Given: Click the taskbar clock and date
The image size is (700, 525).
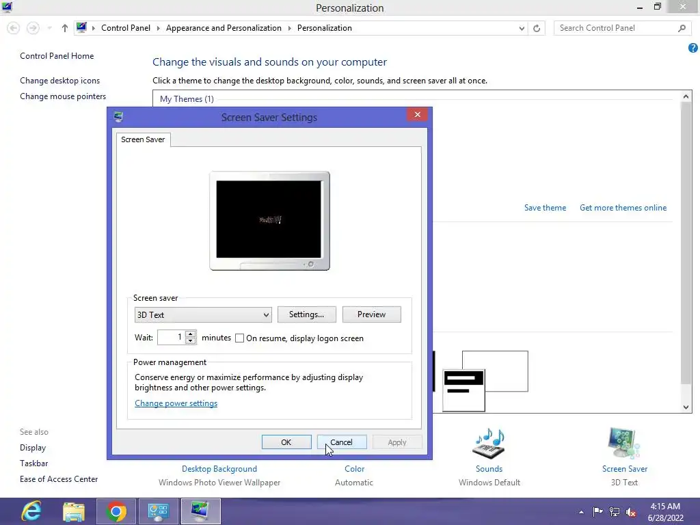Looking at the screenshot, I should click(666, 511).
